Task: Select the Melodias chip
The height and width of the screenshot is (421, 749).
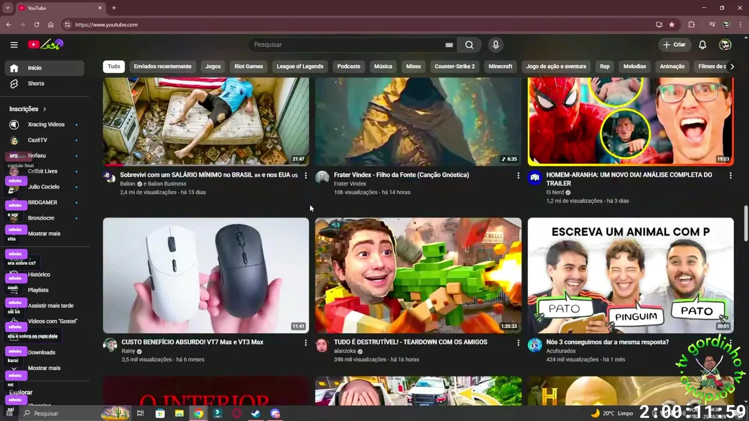Action: click(x=634, y=66)
